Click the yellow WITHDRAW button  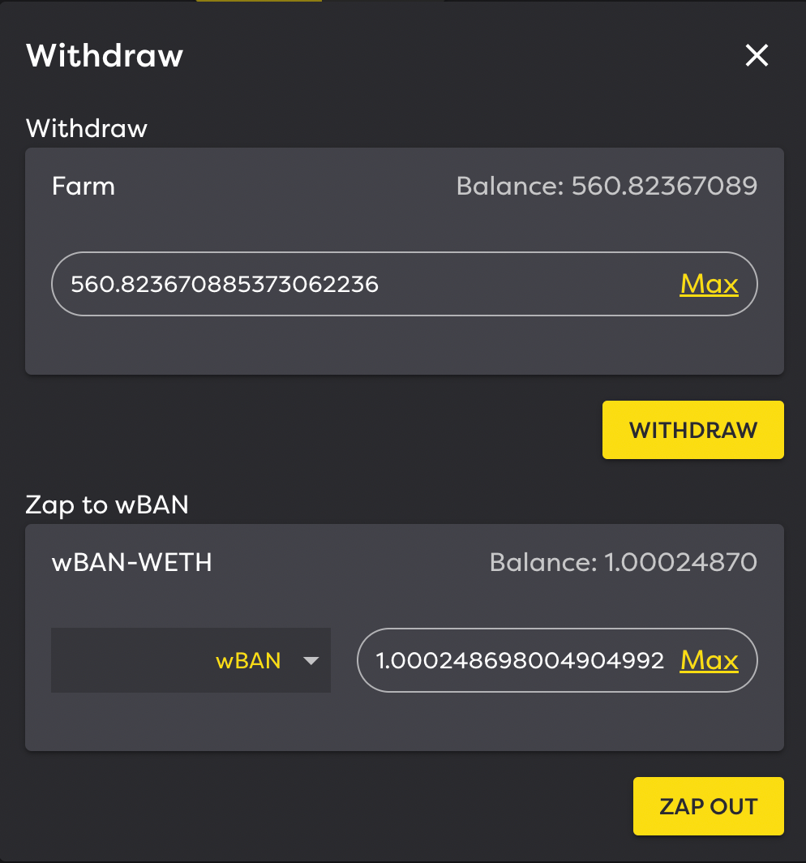[x=693, y=430]
